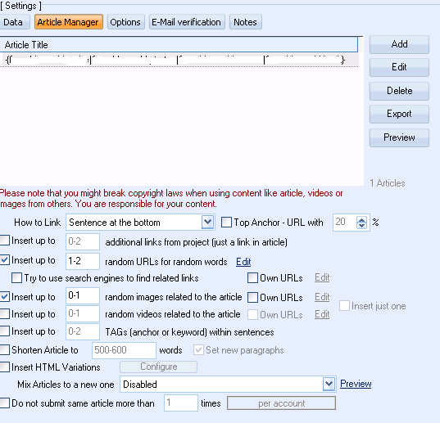Toggle Set new paragraphs checkbox

tap(198, 350)
